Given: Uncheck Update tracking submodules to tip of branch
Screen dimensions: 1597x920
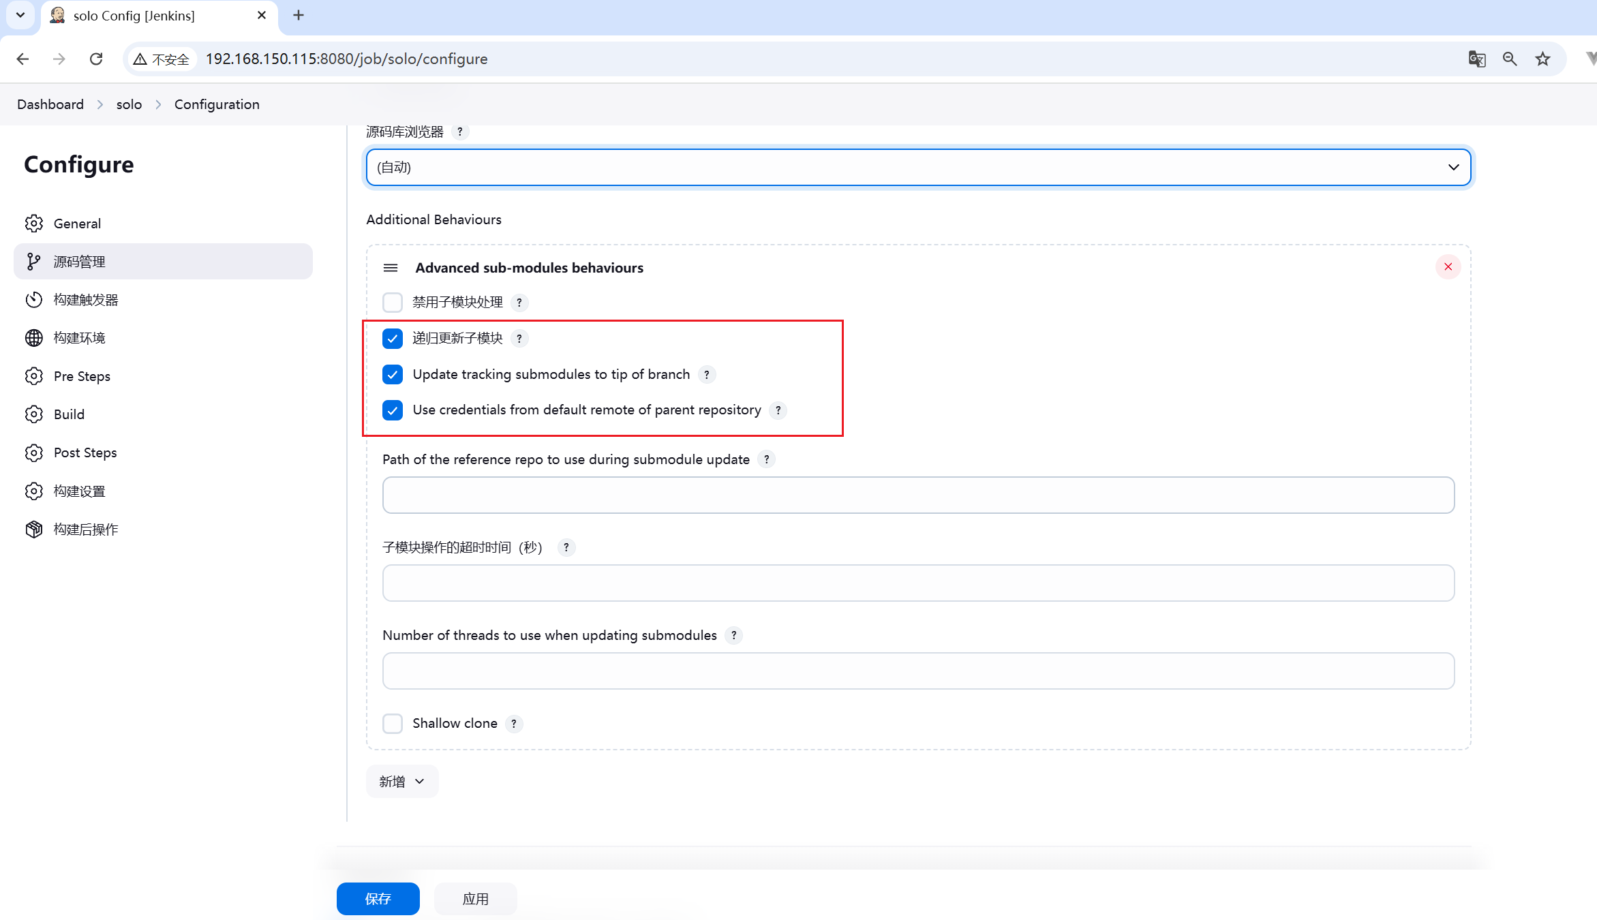Looking at the screenshot, I should pyautogui.click(x=393, y=375).
